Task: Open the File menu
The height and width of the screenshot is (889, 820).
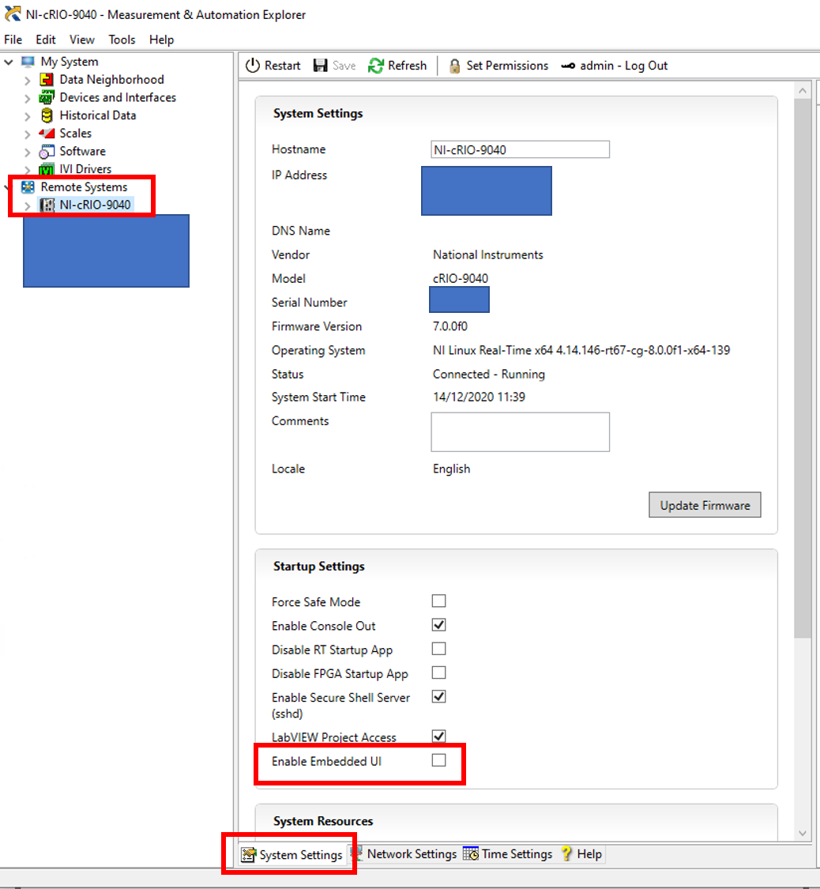Action: point(13,40)
